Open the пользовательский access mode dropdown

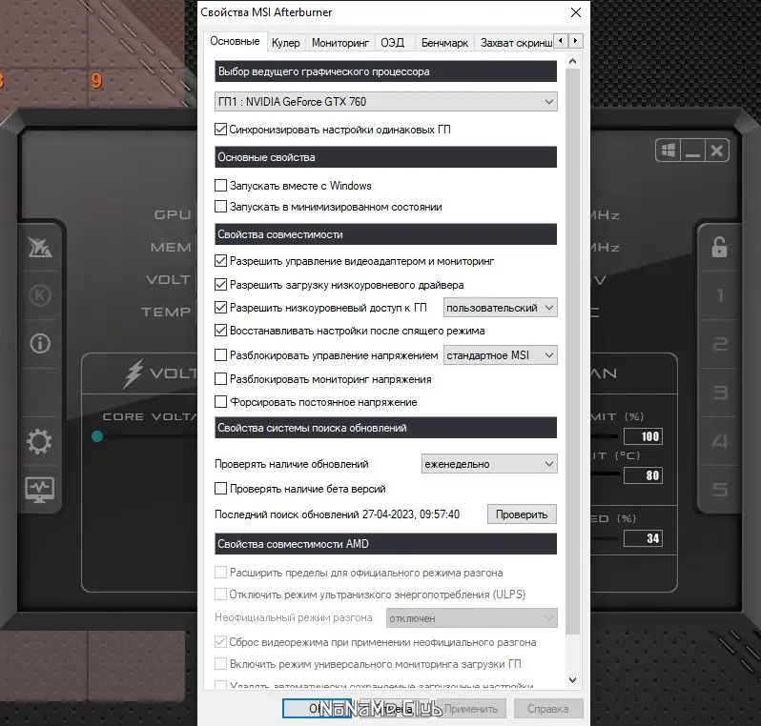coord(501,308)
